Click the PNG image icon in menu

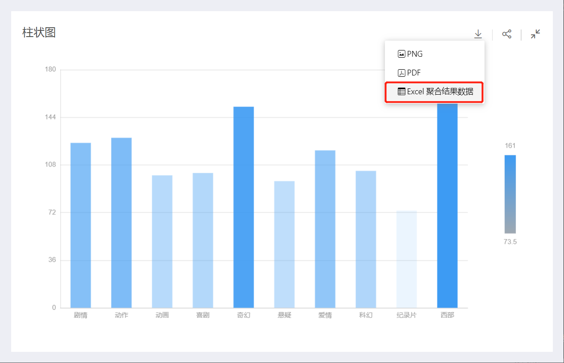tap(401, 54)
